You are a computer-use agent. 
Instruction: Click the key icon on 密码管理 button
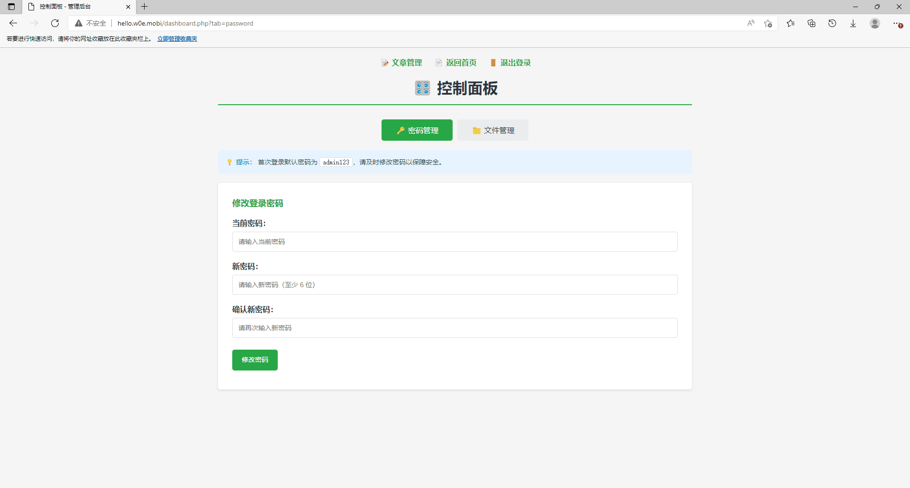(400, 130)
